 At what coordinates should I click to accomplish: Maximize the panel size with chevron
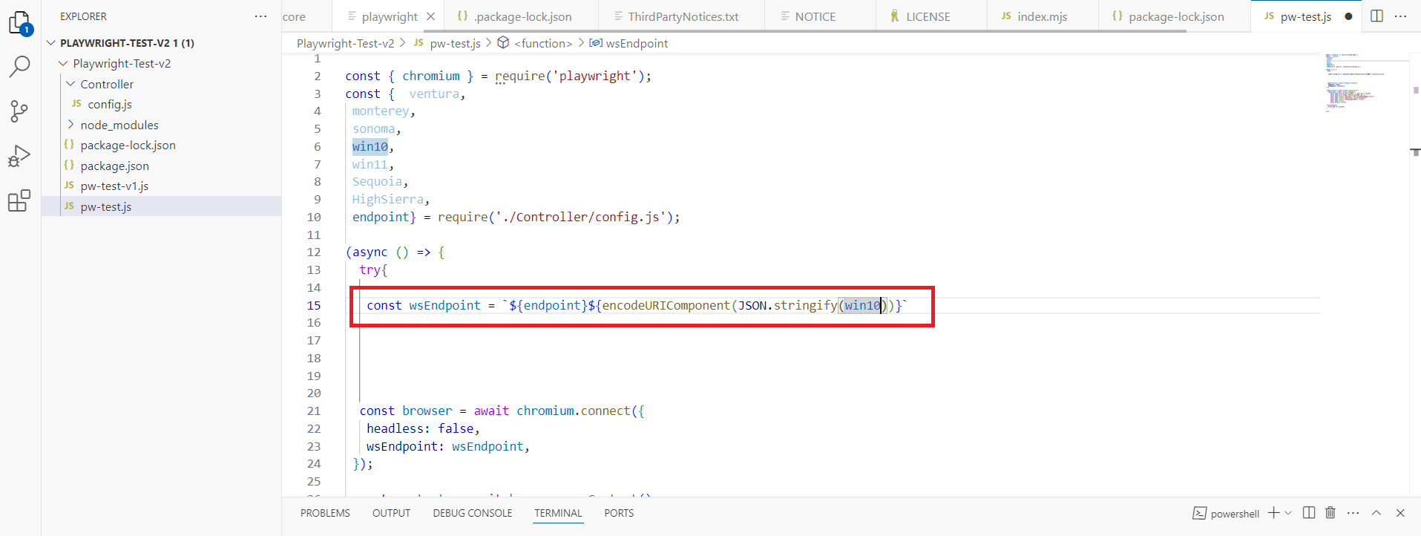(x=1376, y=513)
